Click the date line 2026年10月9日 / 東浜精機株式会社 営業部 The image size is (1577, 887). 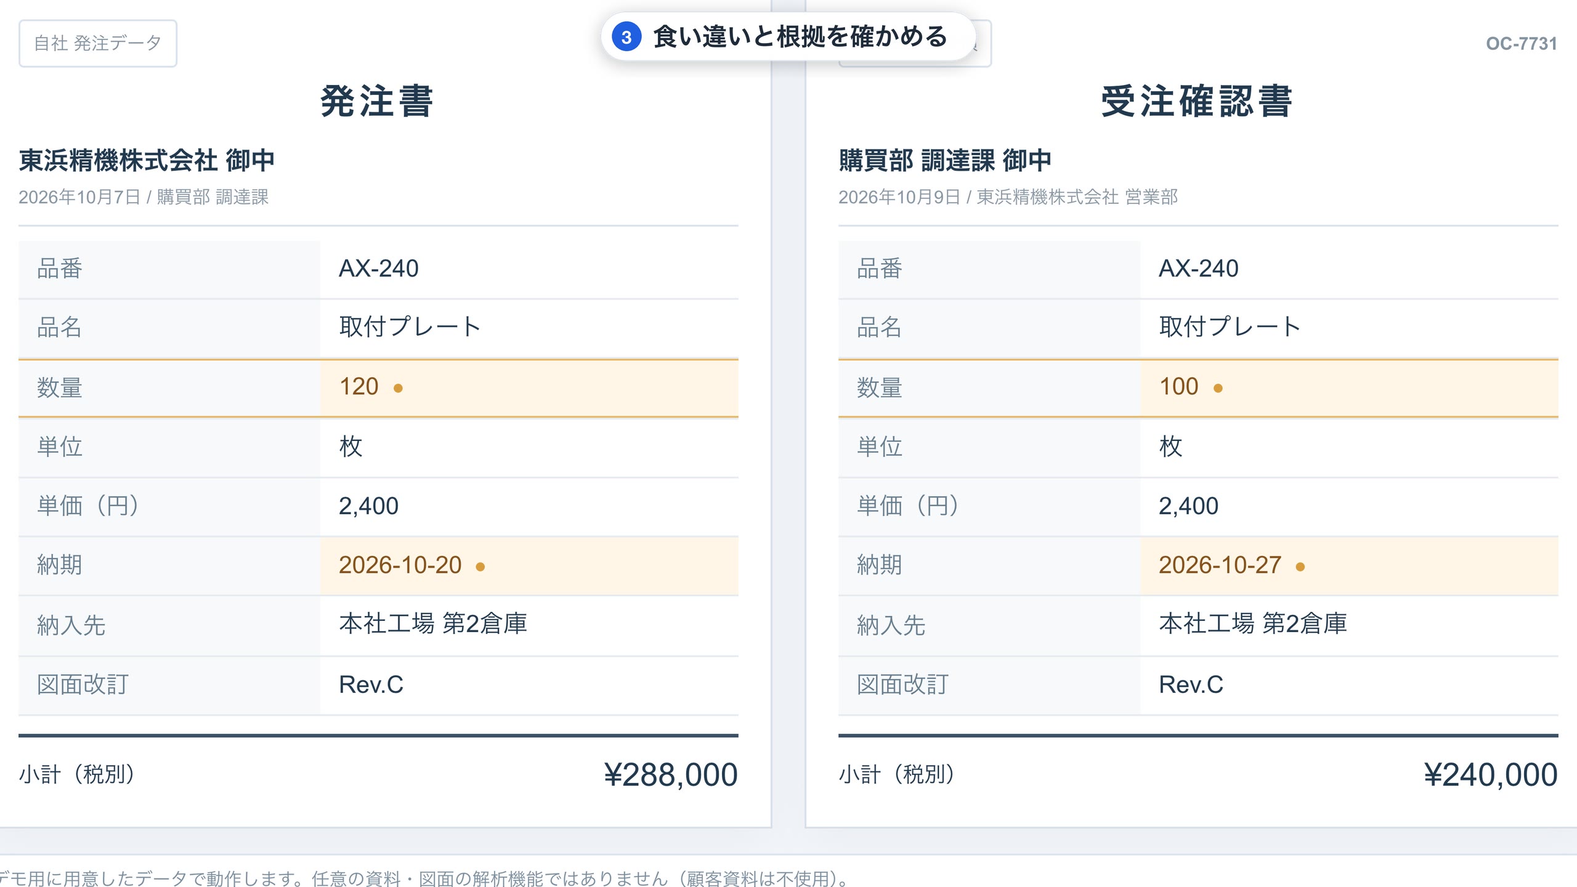coord(1008,197)
